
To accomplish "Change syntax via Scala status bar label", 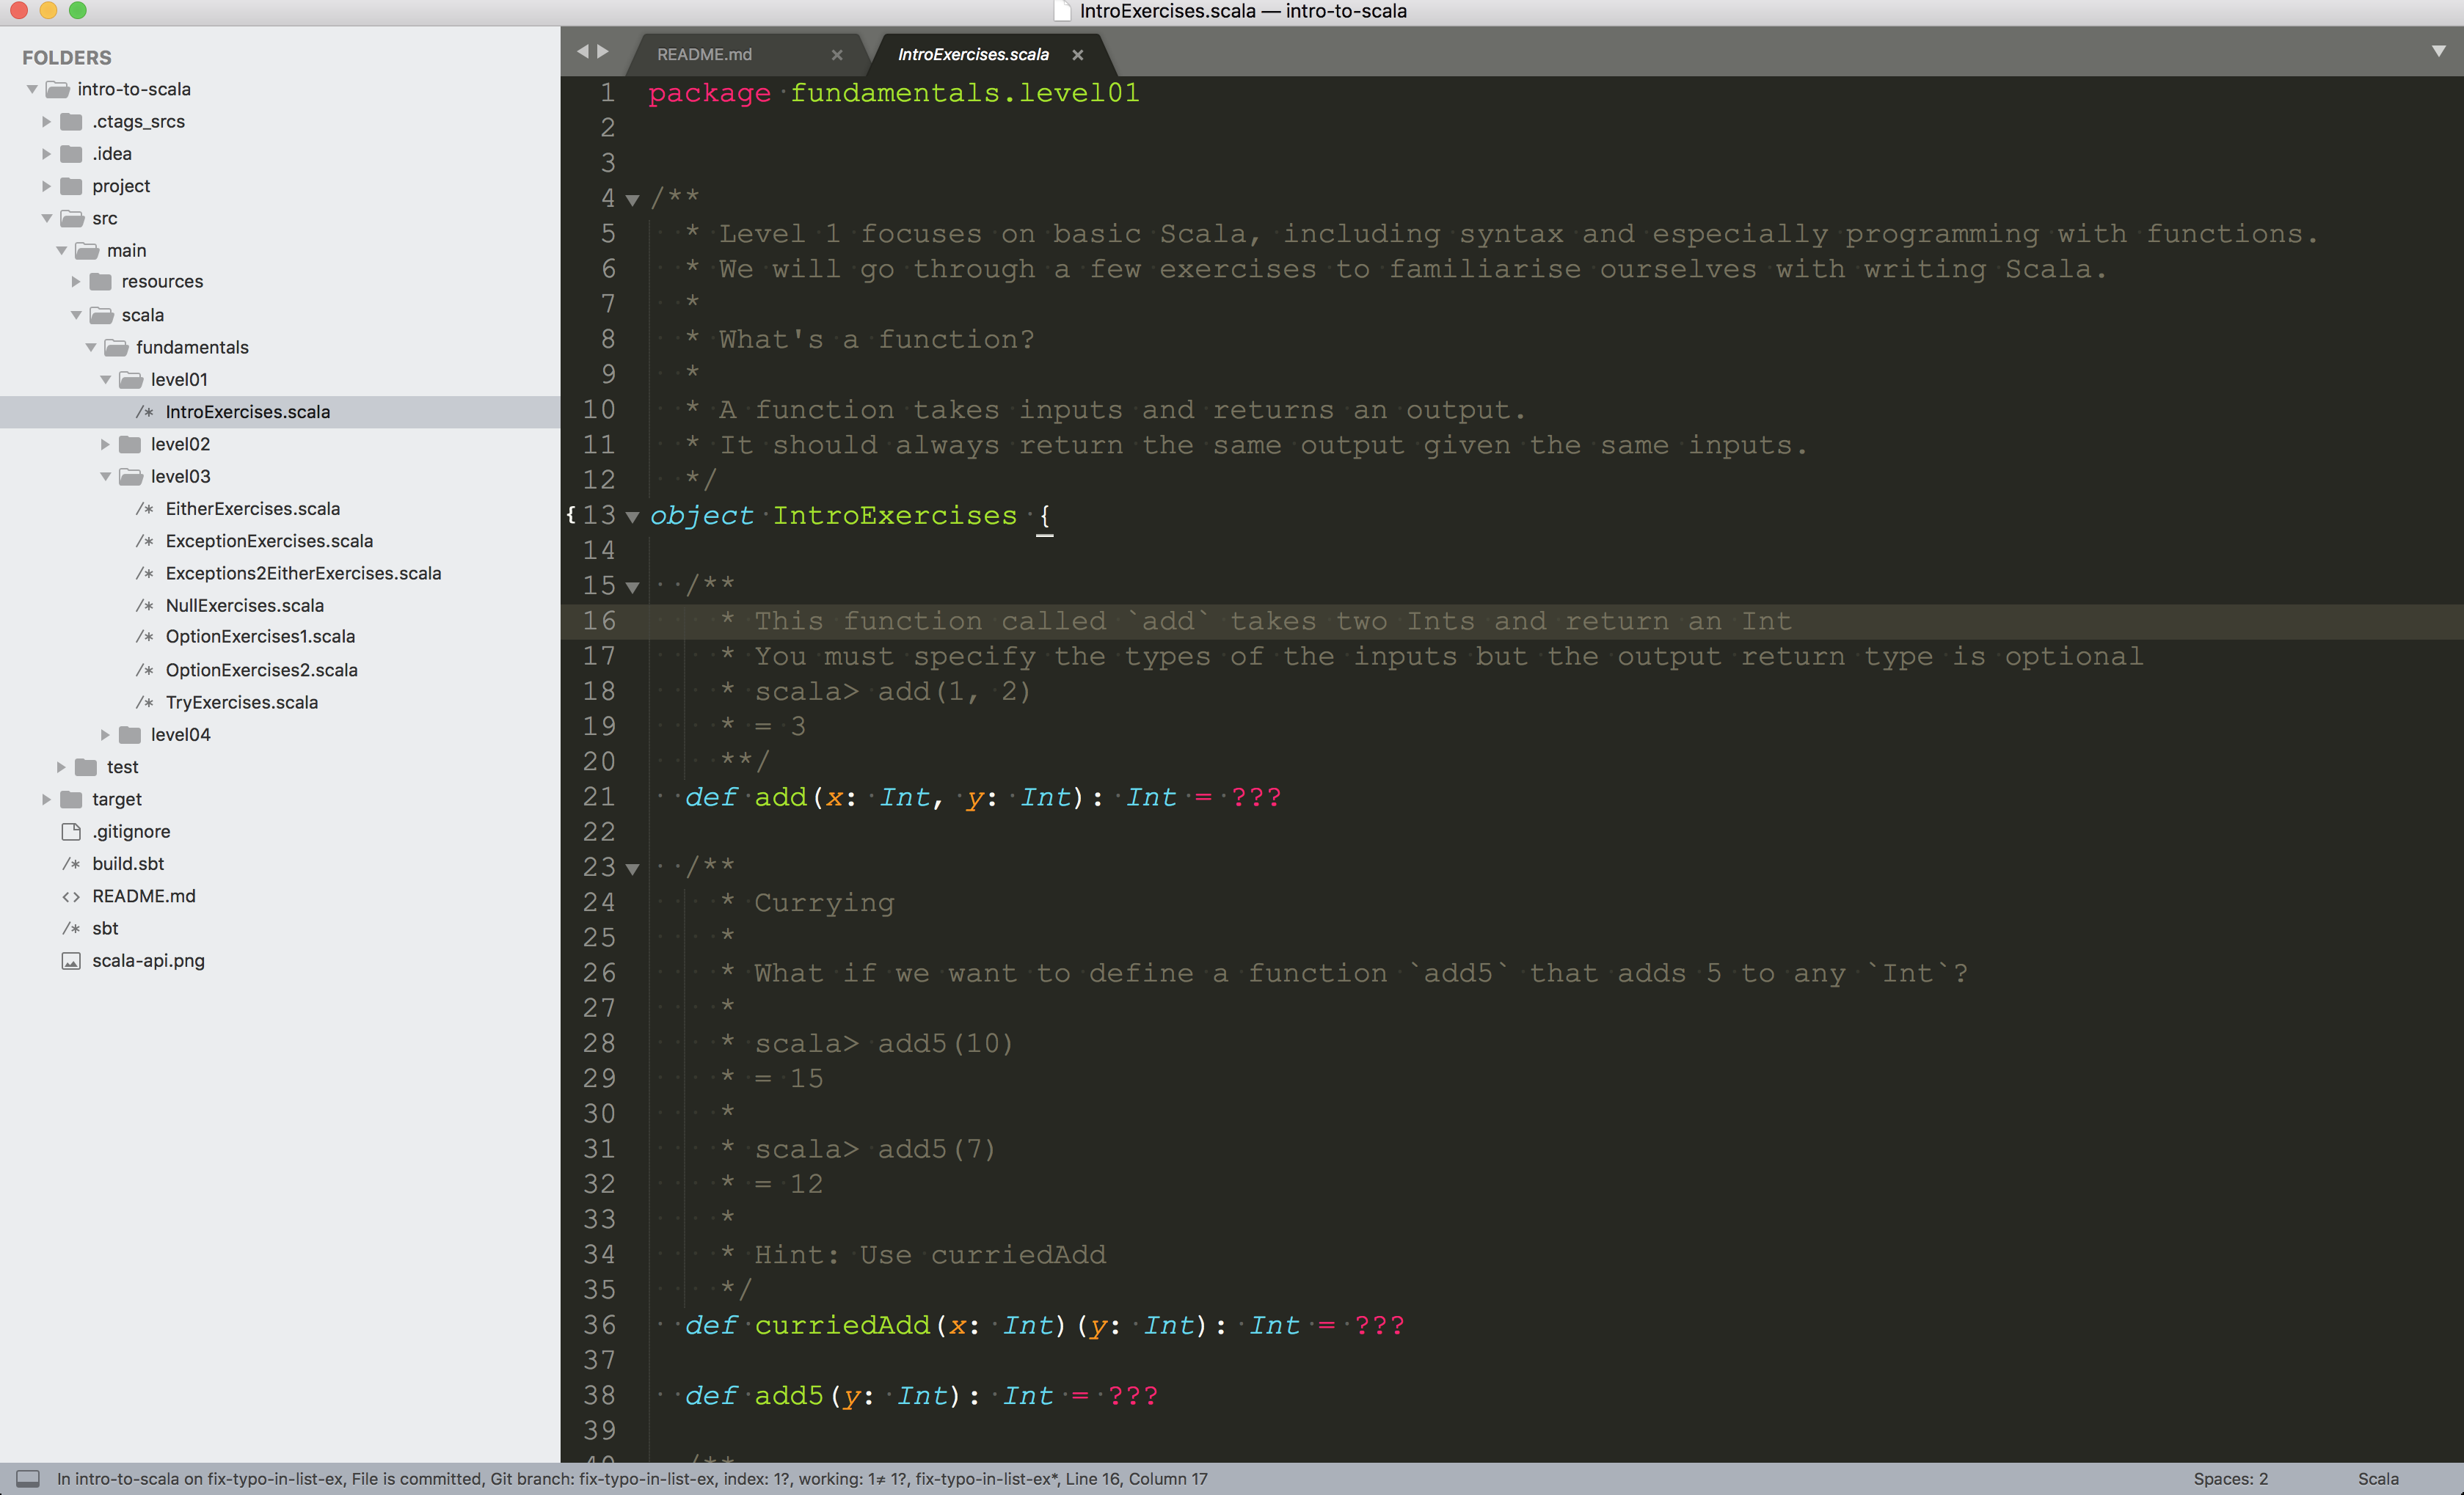I will (2377, 1478).
